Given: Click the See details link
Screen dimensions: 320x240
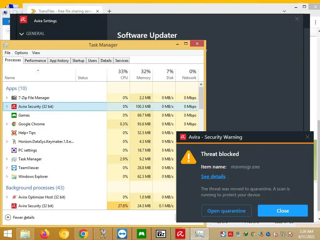Looking at the screenshot, I should (213, 177).
